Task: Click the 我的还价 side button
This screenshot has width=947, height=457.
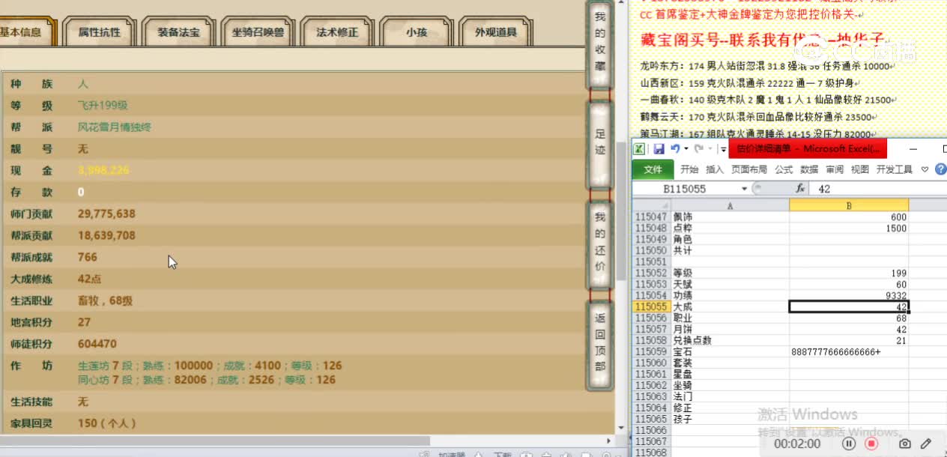Action: pos(599,244)
